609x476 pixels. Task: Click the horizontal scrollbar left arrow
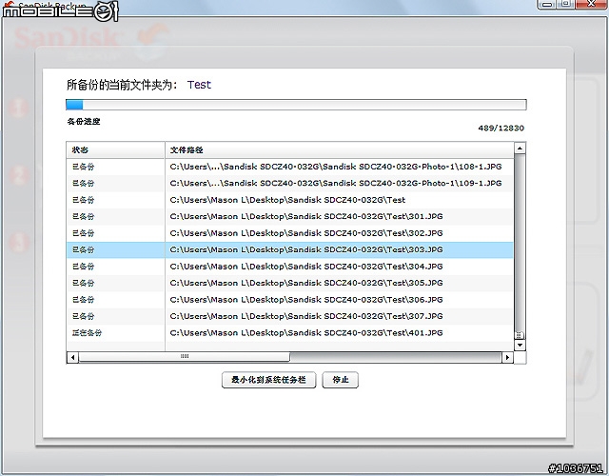coord(72,357)
